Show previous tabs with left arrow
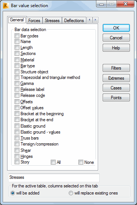137x205 pixels. pos(90,20)
